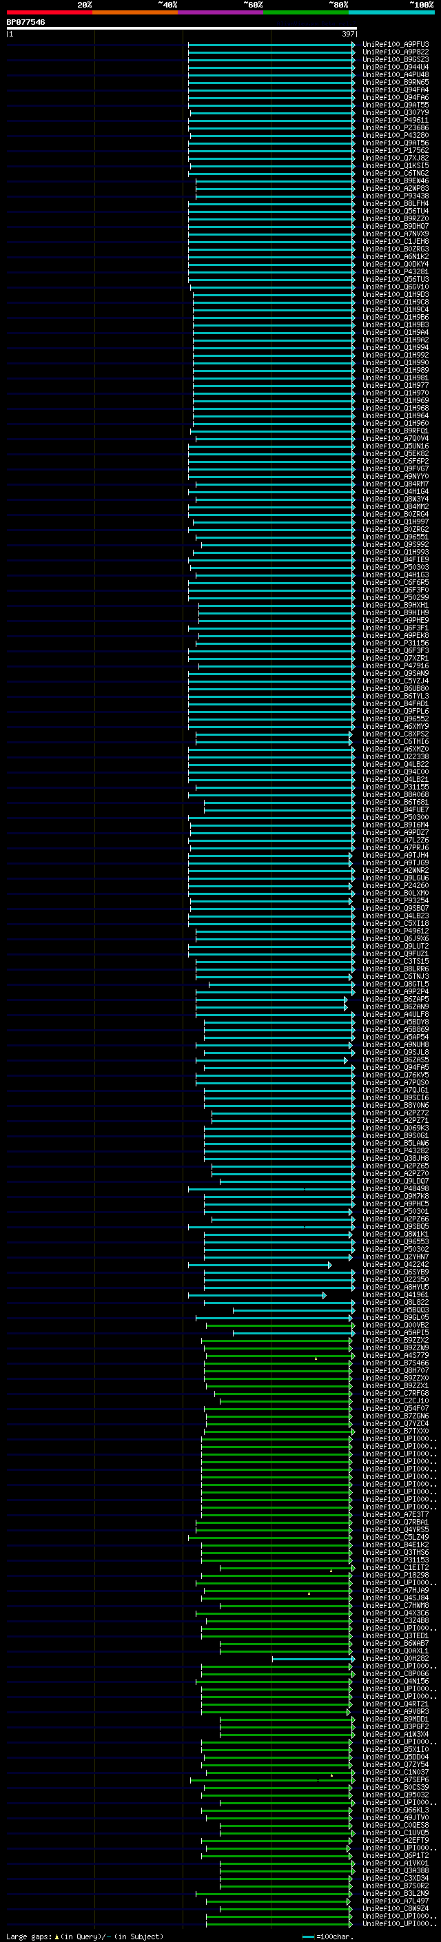Image resolution: width=441 pixels, height=1942 pixels.
Task: Select hit label UniRef100_B9RN65
Action: click(396, 82)
